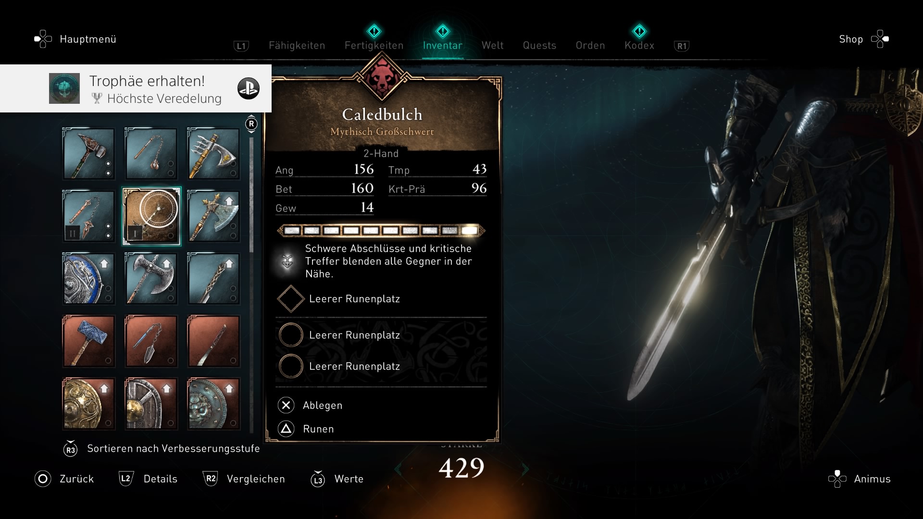Select the golden round shield item
Screen dimensions: 923x519
(89, 404)
